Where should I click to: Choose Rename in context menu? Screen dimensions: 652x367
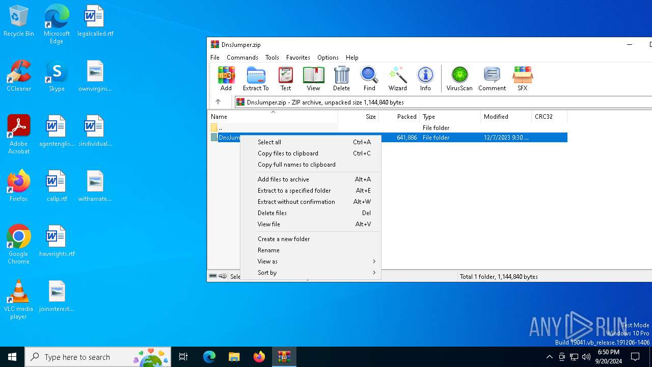click(x=311, y=250)
